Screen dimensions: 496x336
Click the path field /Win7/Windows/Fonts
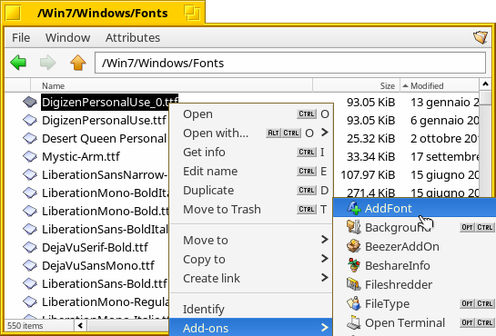point(290,63)
